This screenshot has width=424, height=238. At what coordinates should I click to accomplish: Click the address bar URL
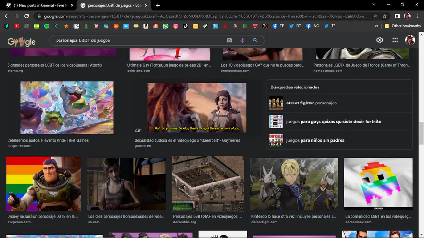pyautogui.click(x=205, y=16)
